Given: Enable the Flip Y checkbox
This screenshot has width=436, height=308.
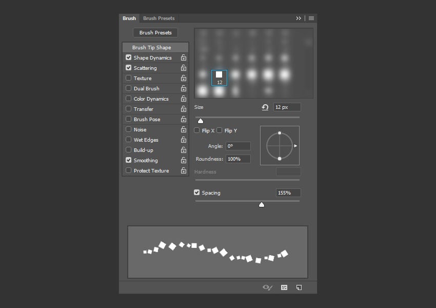Looking at the screenshot, I should [x=220, y=130].
